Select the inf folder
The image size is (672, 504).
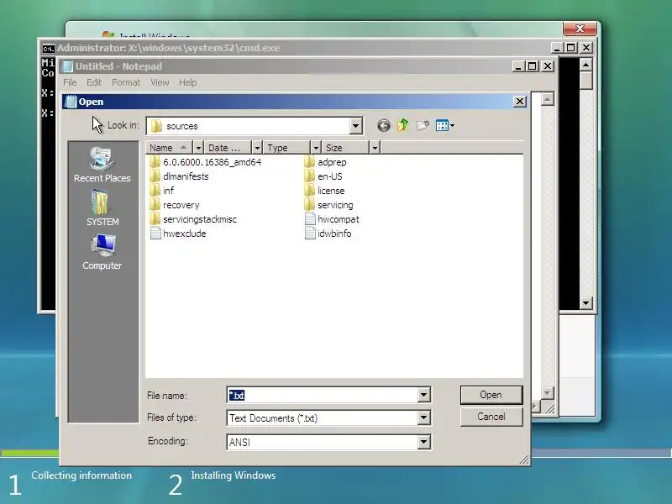(162, 191)
